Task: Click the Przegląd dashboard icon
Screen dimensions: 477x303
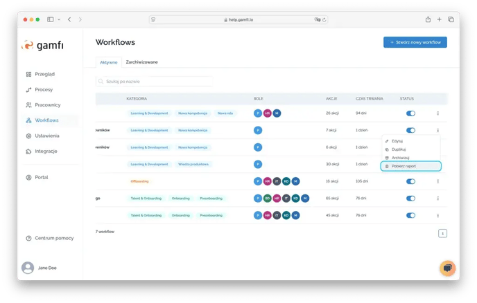Action: [28, 74]
